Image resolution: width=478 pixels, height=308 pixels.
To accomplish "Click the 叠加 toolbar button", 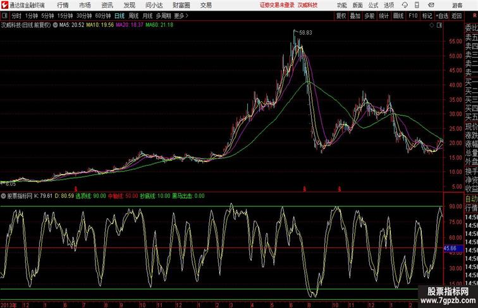I will click(x=355, y=16).
